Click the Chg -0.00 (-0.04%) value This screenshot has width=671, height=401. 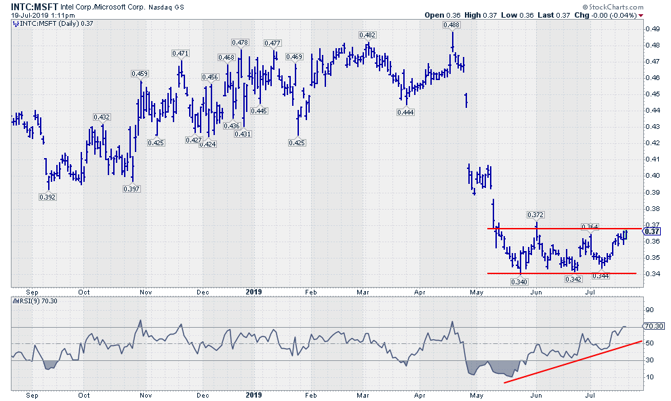click(x=605, y=15)
